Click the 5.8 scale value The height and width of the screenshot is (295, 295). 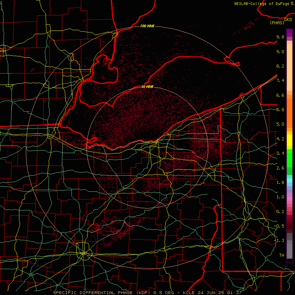point(280,110)
